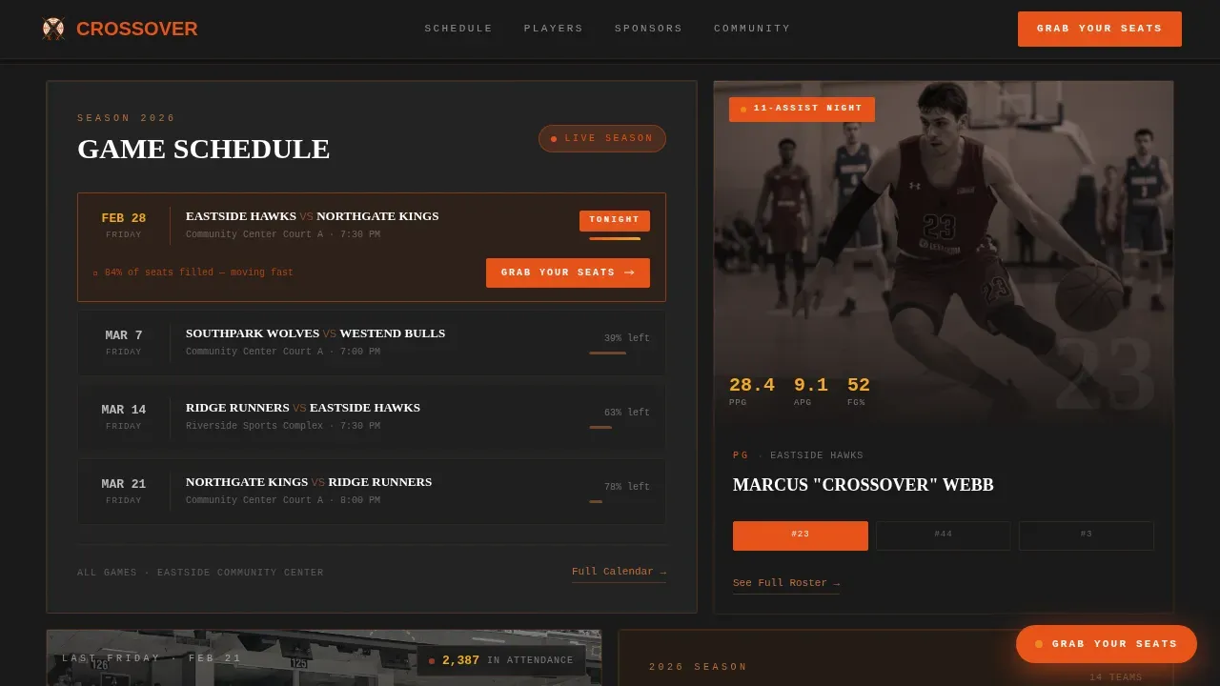
Task: Click the Last Friday Feb 21 photo
Action: (324, 658)
